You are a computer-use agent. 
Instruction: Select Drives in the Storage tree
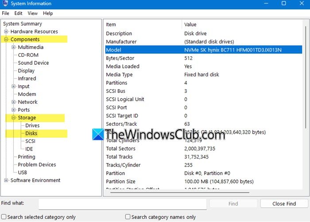32,126
